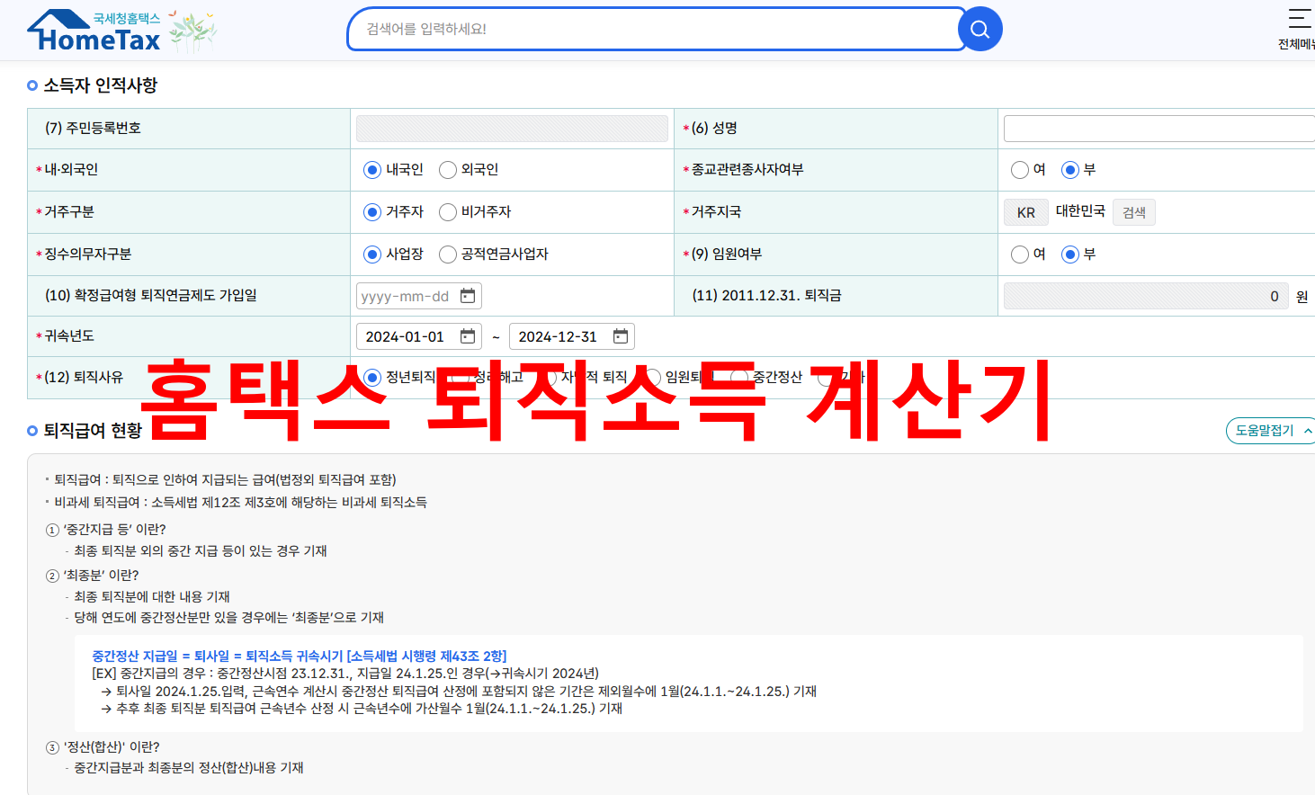This screenshot has height=795, width=1315.
Task: Select 내국인 radio option
Action: pyautogui.click(x=372, y=170)
